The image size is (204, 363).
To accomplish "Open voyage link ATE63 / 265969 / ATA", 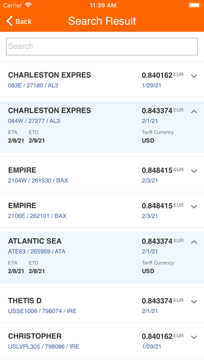I will pos(37,251).
